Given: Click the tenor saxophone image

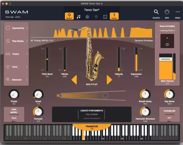Looking at the screenshot, I should pos(92,53).
